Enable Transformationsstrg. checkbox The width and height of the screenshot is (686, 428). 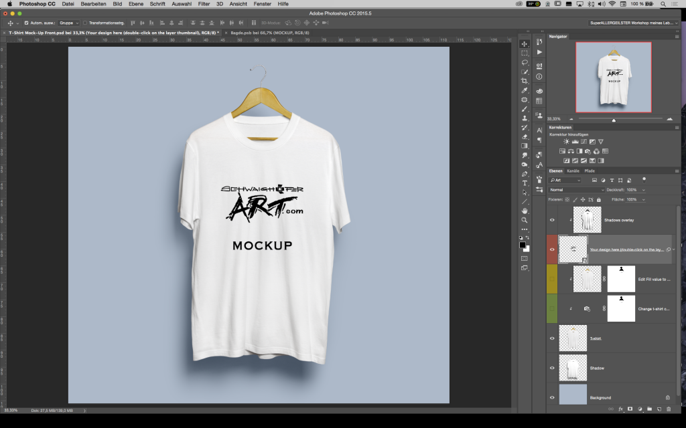coord(85,23)
